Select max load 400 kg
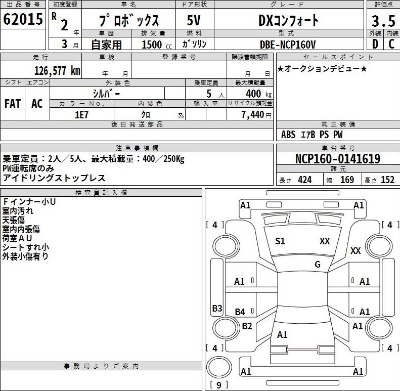Screen dimensions: 400x391 [x=259, y=94]
